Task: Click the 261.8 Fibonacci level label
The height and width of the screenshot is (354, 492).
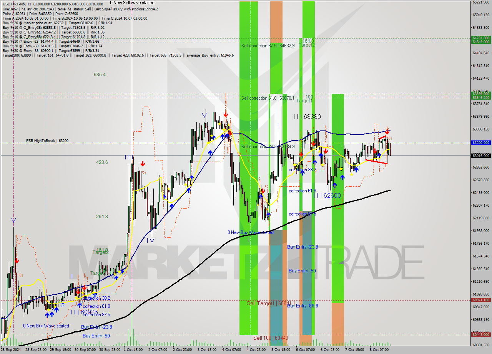Action: click(x=102, y=217)
